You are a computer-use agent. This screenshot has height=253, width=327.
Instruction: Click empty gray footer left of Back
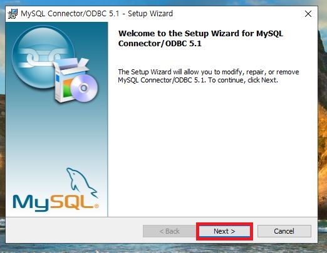tap(74, 230)
